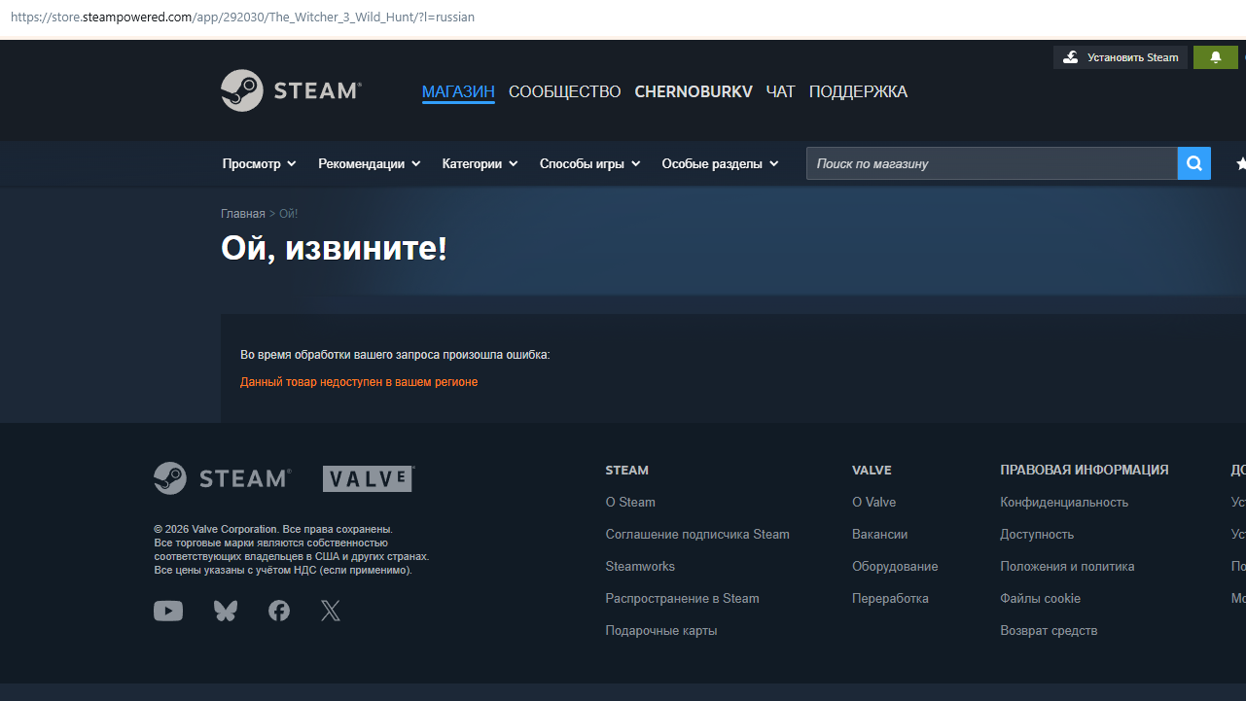Open the Способы игры dropdown
This screenshot has height=701, width=1246.
point(590,163)
